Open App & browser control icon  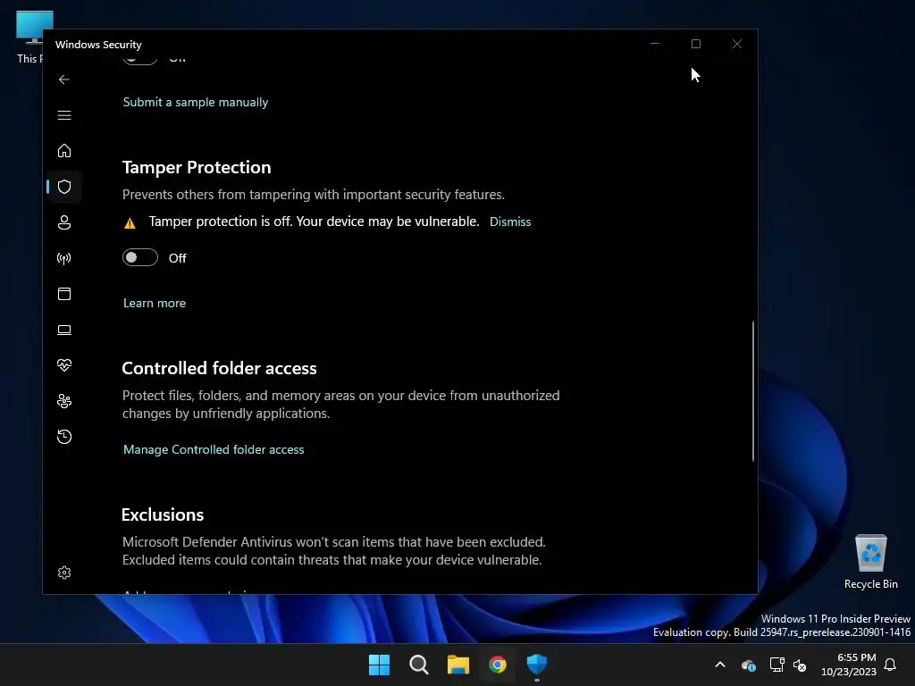[x=64, y=294]
